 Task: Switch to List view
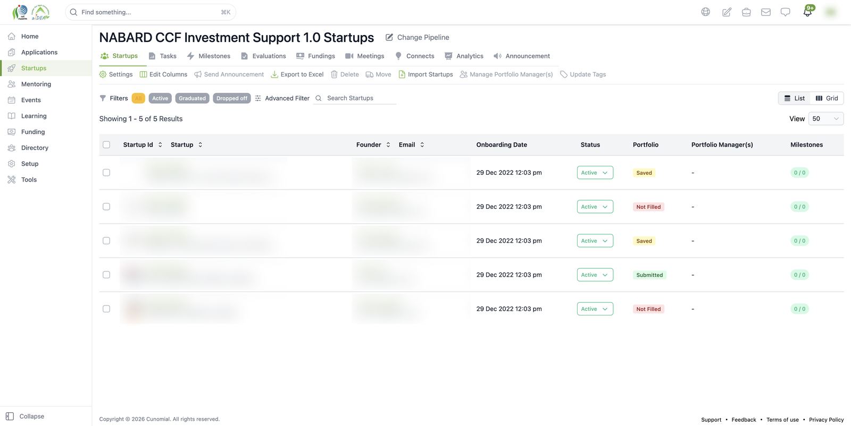(x=795, y=98)
